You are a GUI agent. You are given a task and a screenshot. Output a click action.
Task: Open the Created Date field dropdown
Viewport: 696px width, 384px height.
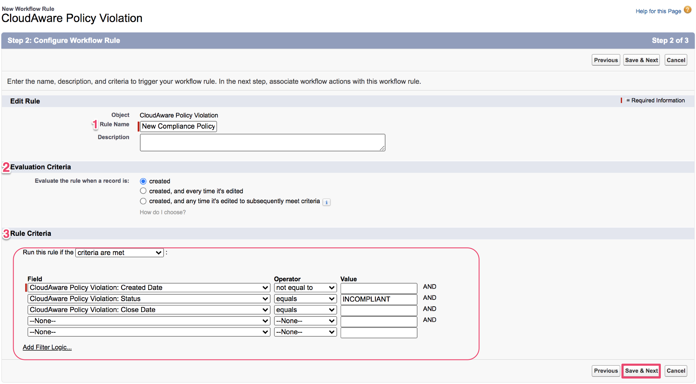click(x=149, y=288)
